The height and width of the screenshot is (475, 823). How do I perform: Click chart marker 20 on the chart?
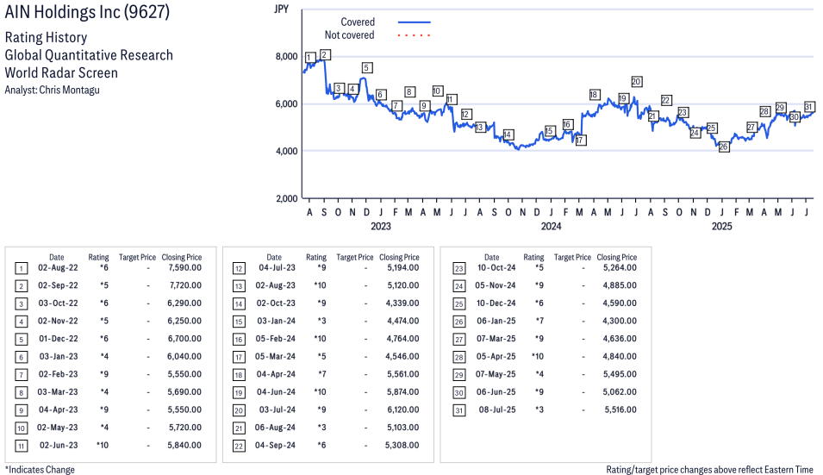636,82
